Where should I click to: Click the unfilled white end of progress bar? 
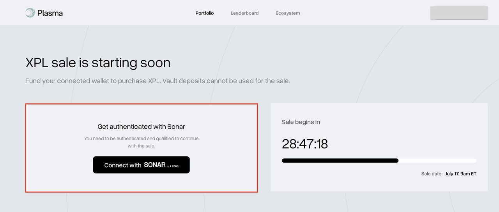point(437,160)
